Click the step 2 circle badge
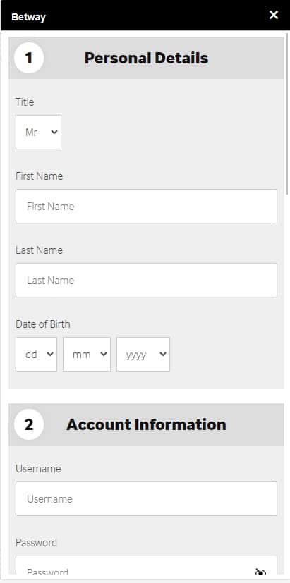 [29, 424]
